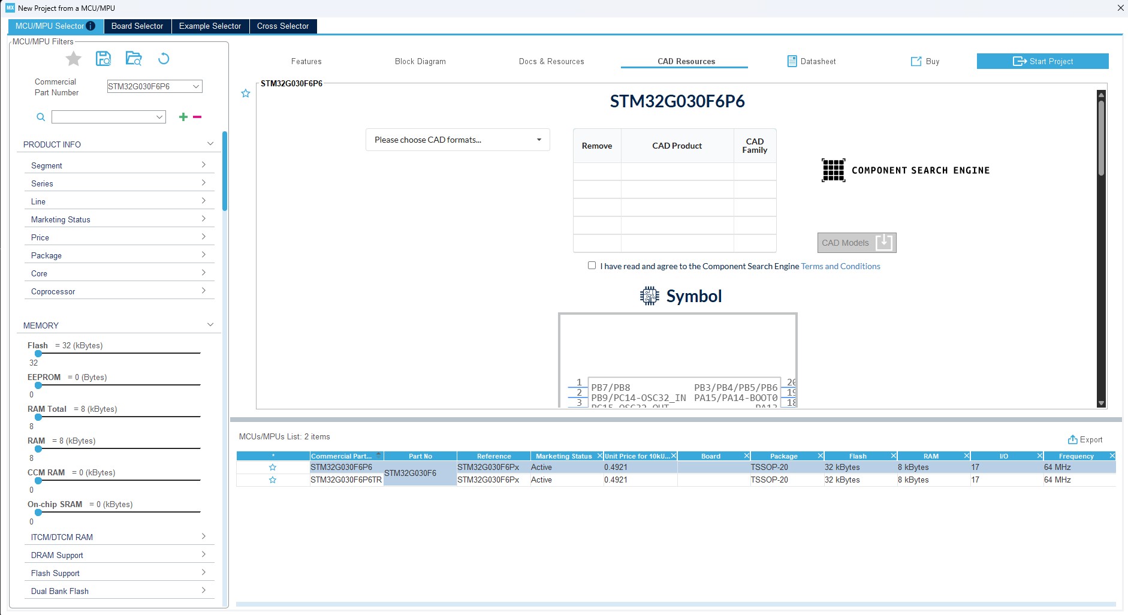The height and width of the screenshot is (615, 1128).
Task: Show favorite MCUs with the star filter icon
Action: [x=74, y=59]
